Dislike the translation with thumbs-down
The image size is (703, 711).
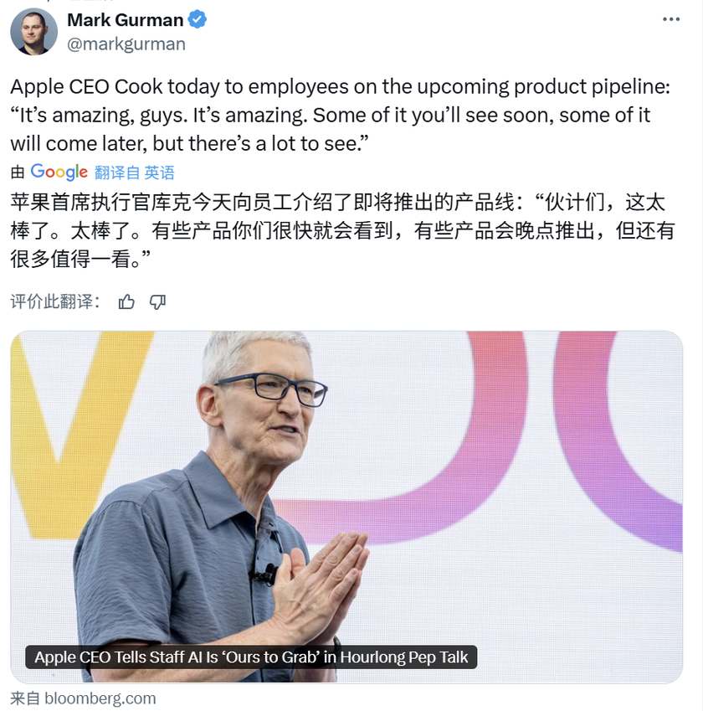pyautogui.click(x=157, y=301)
